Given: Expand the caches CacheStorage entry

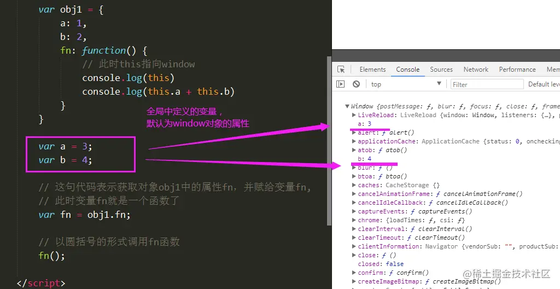Looking at the screenshot, I should 354,185.
